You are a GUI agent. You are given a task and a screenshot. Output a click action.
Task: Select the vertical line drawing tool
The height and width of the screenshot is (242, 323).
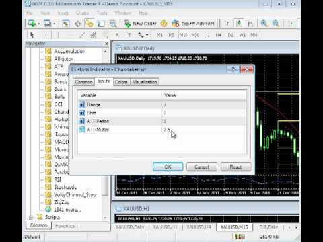58,35
